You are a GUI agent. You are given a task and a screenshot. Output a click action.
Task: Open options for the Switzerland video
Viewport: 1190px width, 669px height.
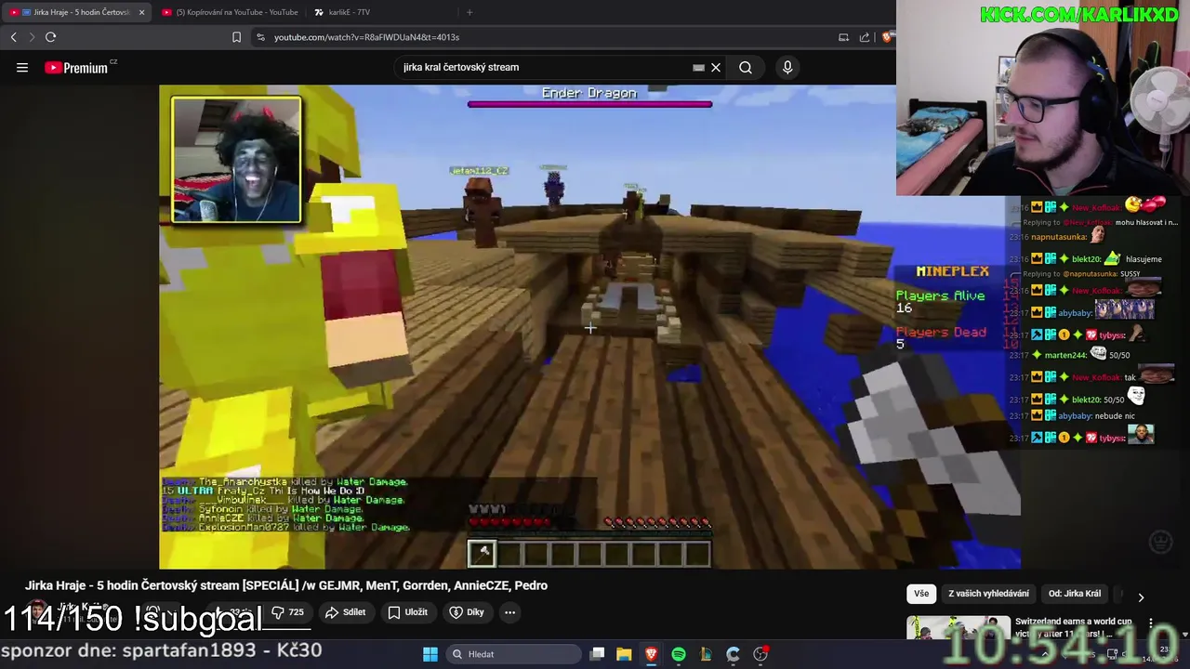pyautogui.click(x=1151, y=623)
